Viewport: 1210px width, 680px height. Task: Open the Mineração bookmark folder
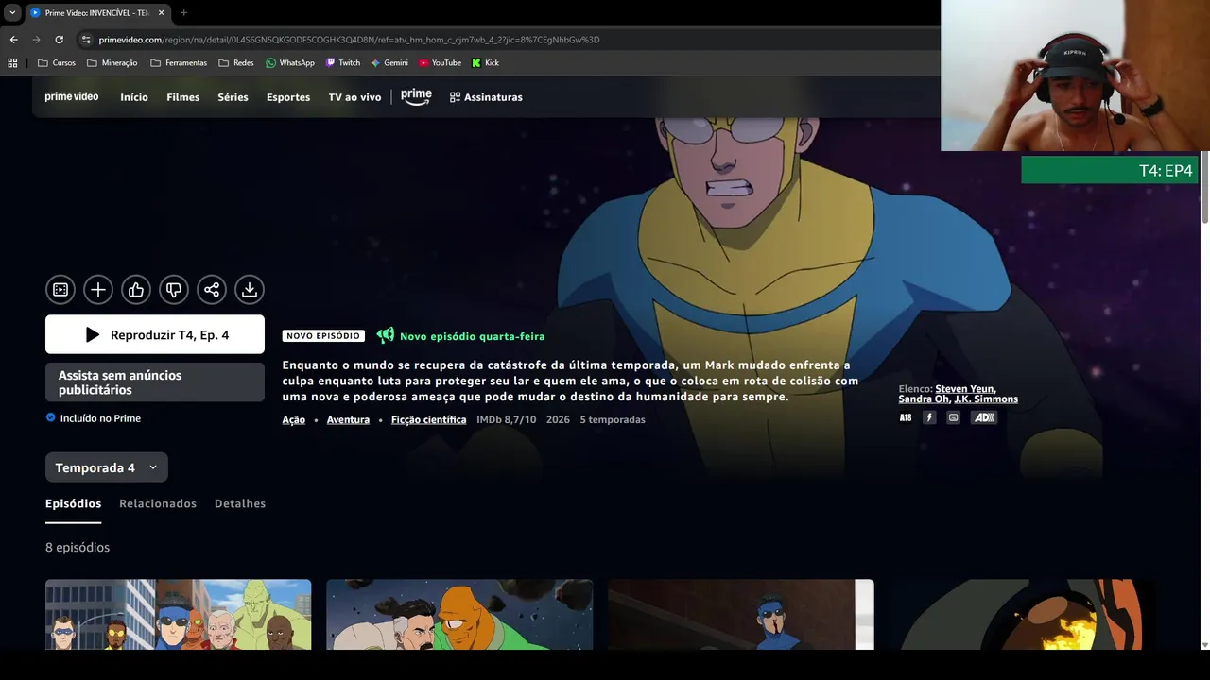coord(112,63)
